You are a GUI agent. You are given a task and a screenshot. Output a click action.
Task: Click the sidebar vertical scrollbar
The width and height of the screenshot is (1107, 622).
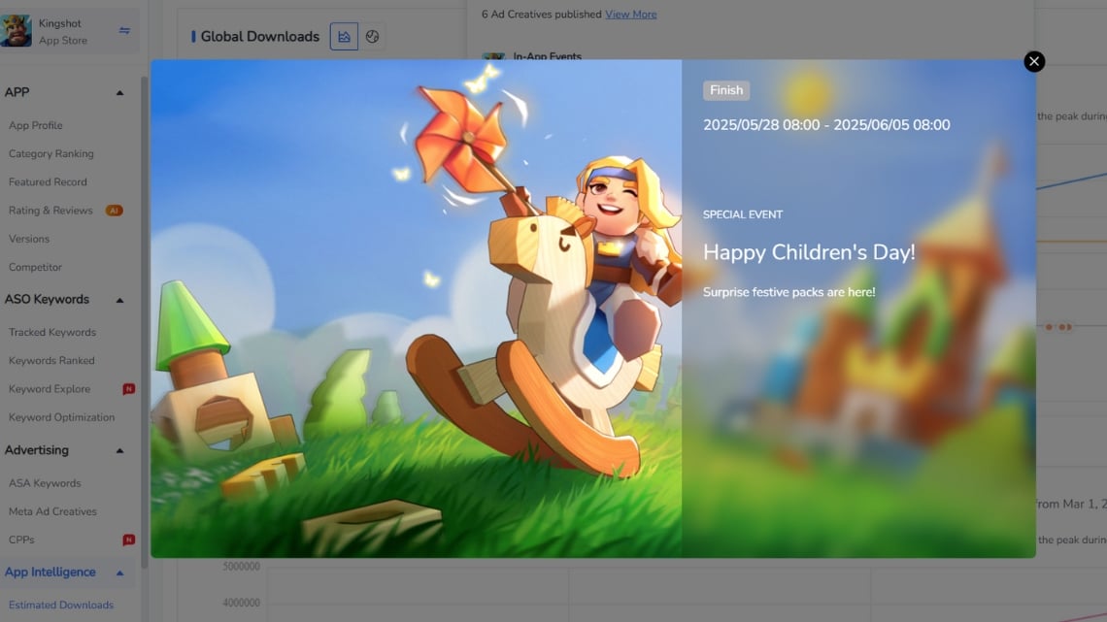[x=145, y=321]
